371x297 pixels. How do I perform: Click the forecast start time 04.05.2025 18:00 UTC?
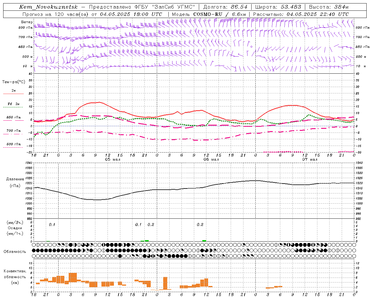pos(131,14)
